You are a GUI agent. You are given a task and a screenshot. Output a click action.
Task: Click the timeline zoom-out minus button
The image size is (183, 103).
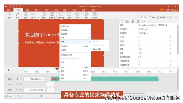pyautogui.click(x=6, y=70)
